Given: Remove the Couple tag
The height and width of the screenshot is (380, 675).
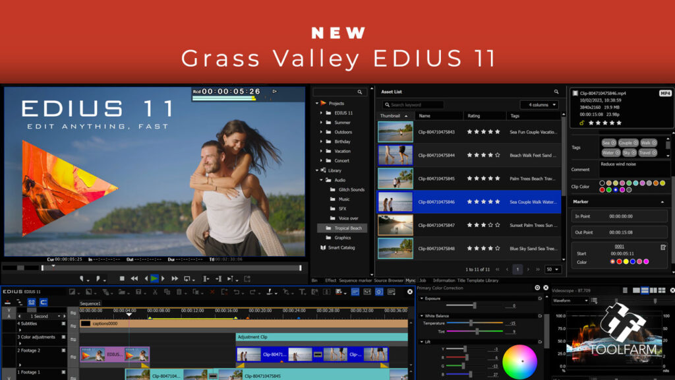Looking at the screenshot, I should (635, 143).
